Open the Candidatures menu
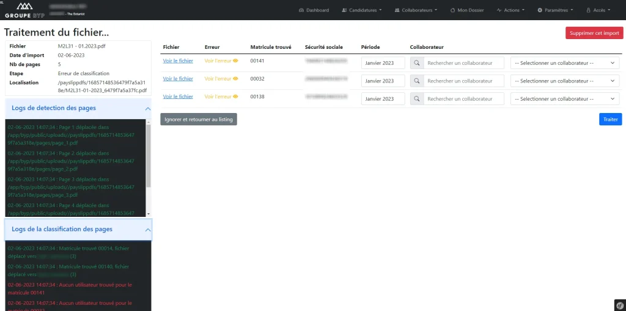This screenshot has width=626, height=311. [362, 10]
